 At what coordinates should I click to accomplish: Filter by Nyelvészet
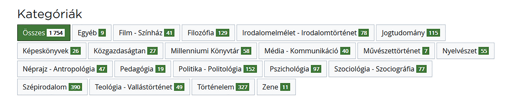coord(466,51)
